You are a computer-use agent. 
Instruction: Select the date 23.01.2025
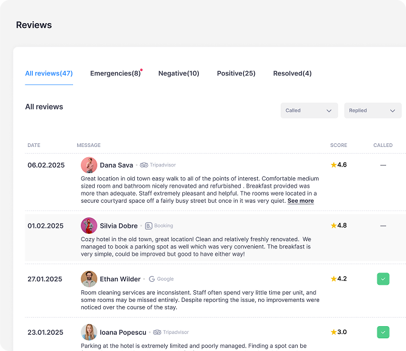tap(46, 332)
